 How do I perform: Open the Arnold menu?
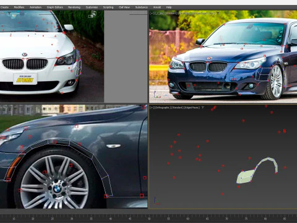click(x=157, y=7)
